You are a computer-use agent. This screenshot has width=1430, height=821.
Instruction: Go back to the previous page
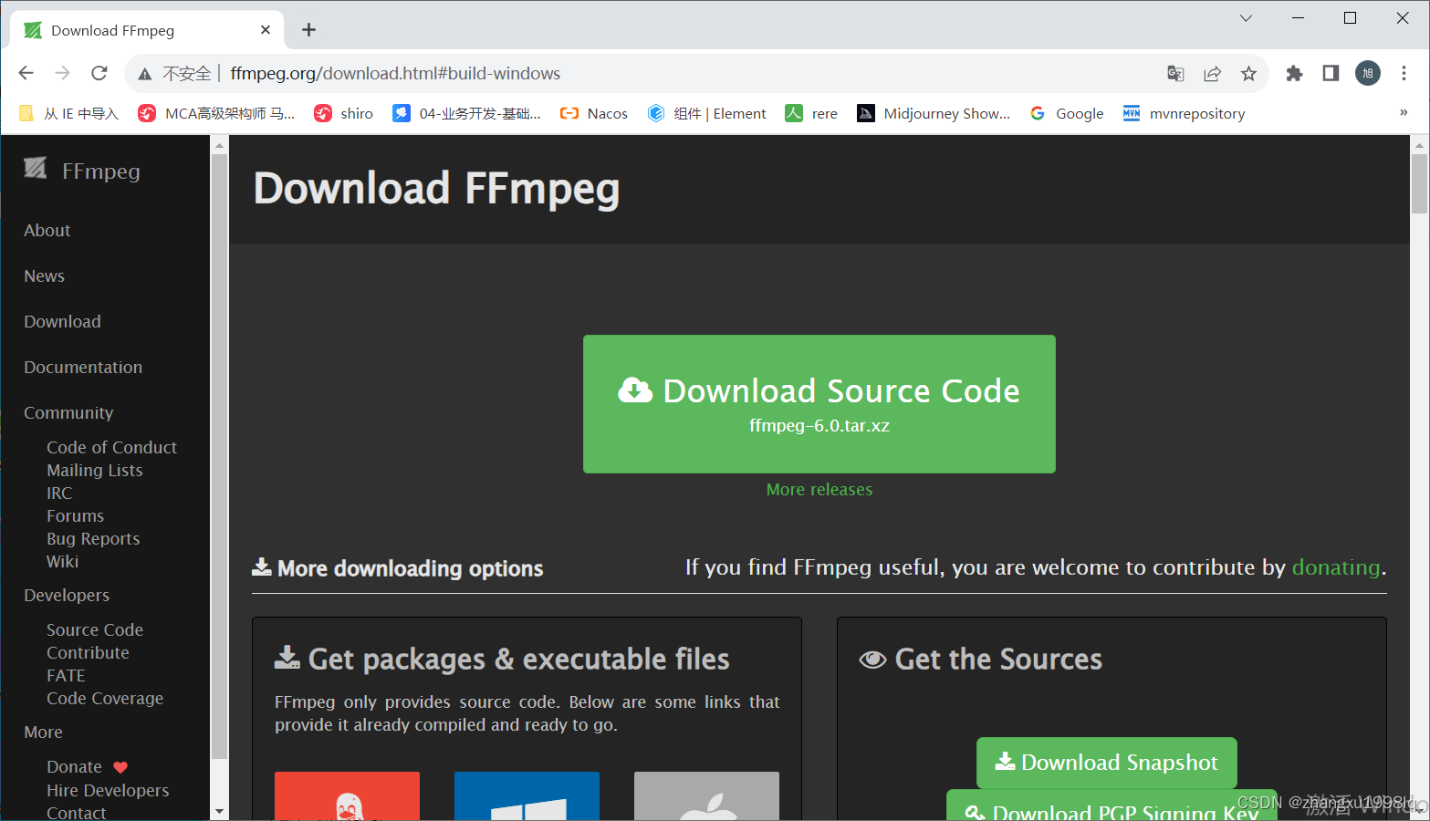point(26,73)
